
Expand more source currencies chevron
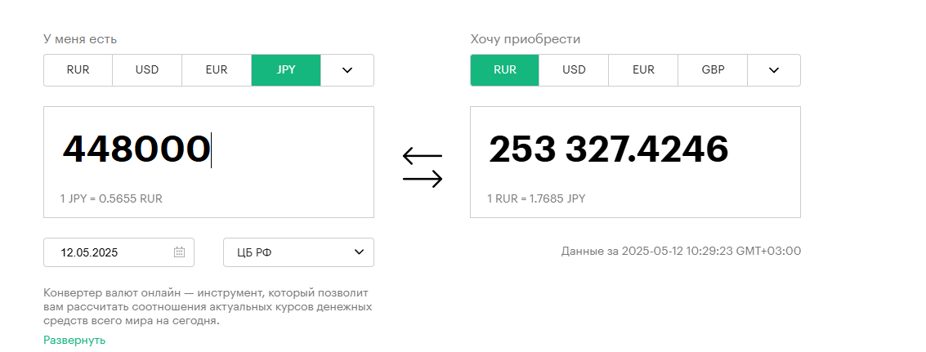click(347, 69)
